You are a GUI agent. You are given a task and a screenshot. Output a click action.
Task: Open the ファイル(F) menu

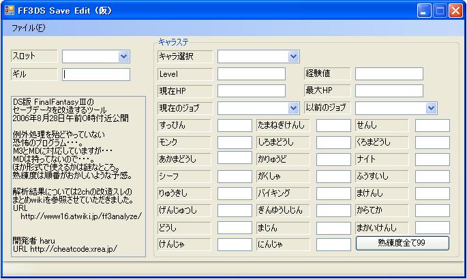(x=29, y=28)
